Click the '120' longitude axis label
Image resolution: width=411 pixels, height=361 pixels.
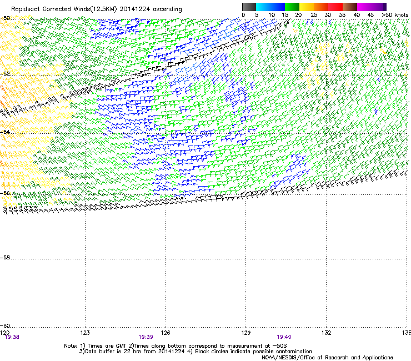[x=4, y=333]
